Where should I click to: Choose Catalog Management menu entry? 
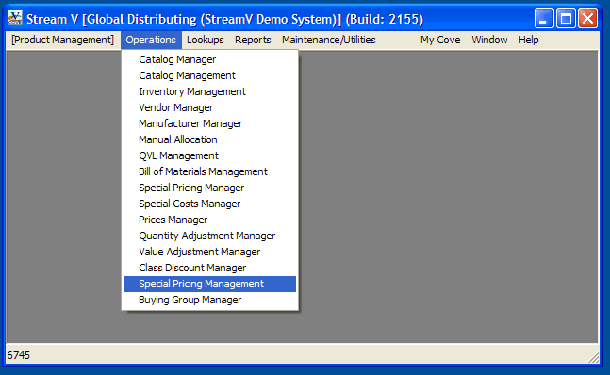[x=209, y=75]
